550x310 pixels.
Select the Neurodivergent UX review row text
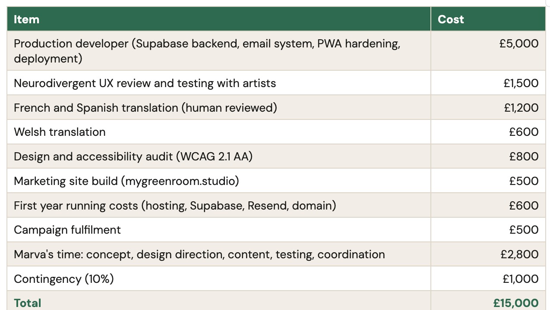145,83
